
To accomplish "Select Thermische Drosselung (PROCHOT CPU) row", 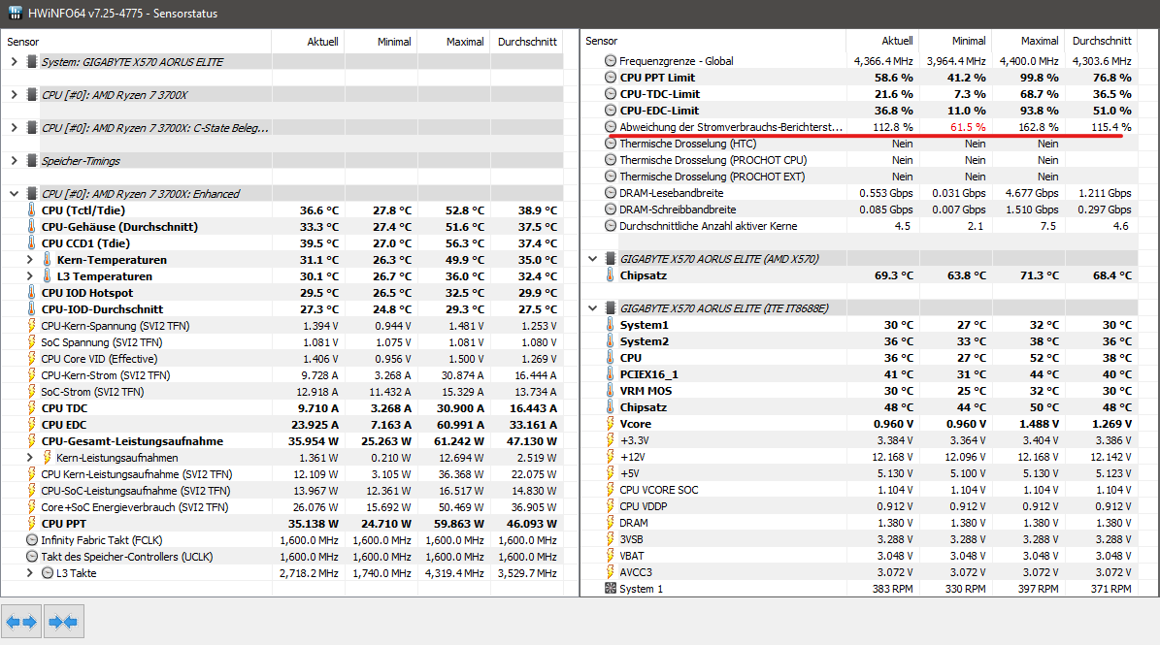I will click(860, 160).
